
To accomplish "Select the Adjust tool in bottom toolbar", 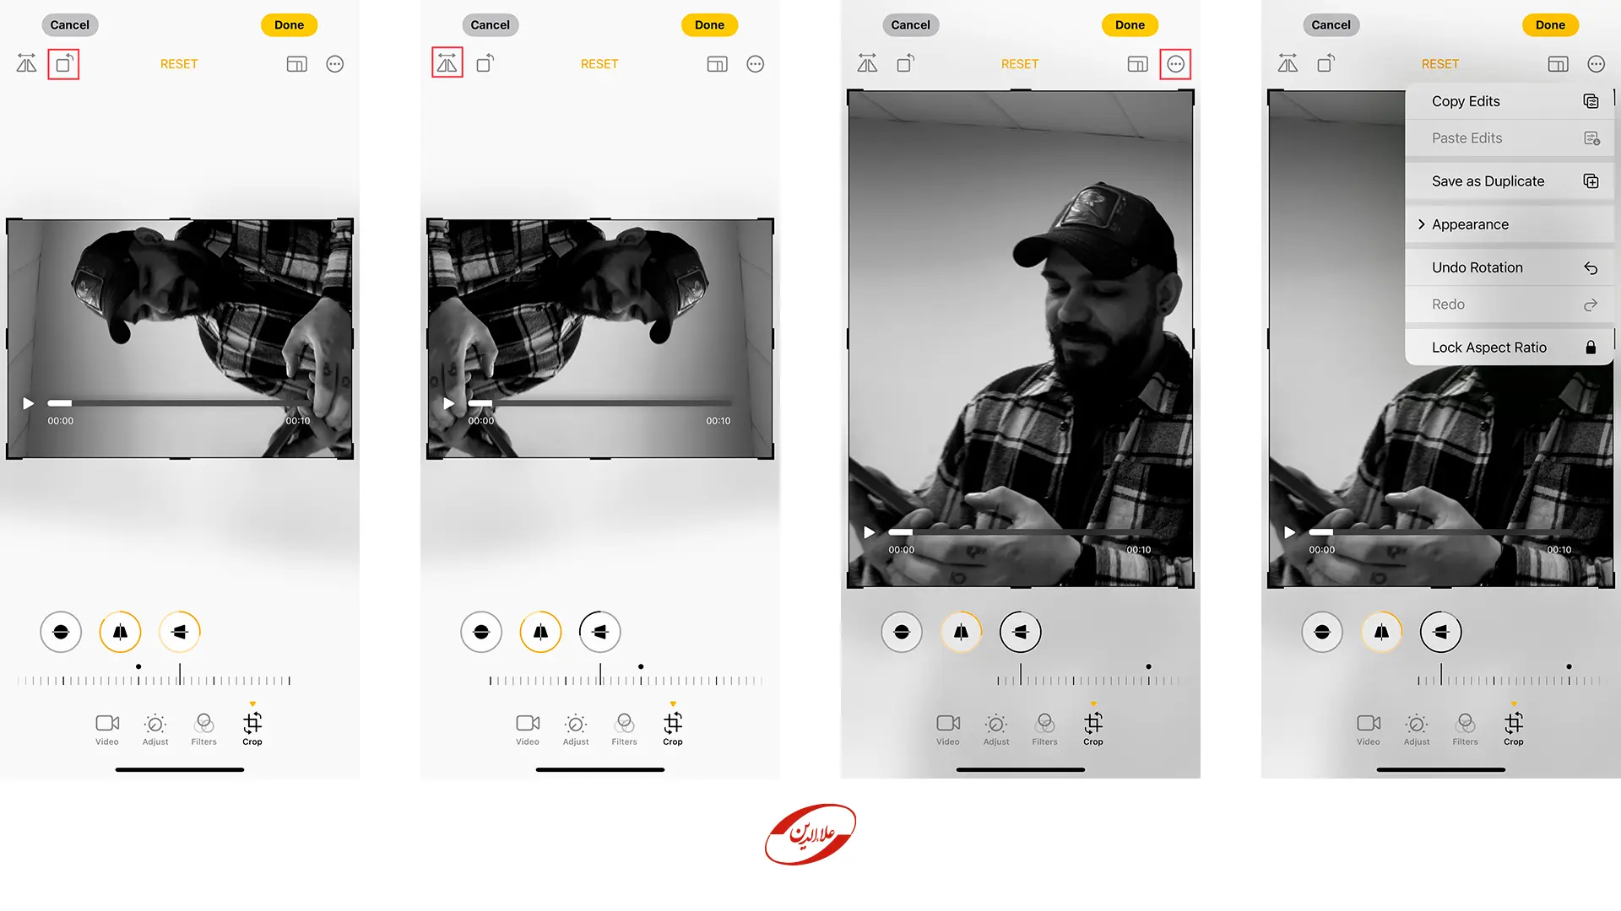I will click(x=154, y=729).
